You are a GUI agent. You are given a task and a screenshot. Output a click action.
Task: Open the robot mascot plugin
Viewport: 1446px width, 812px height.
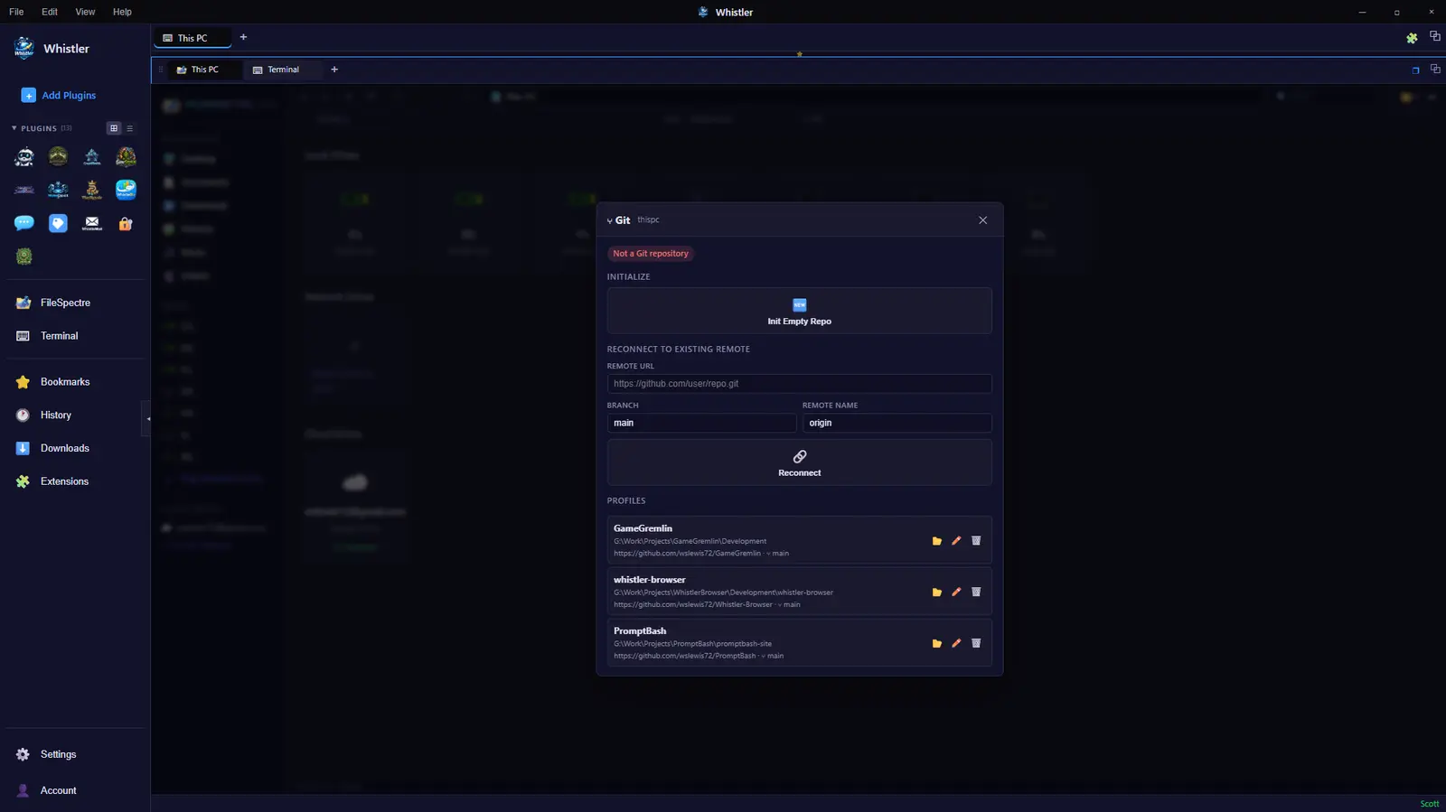[24, 157]
